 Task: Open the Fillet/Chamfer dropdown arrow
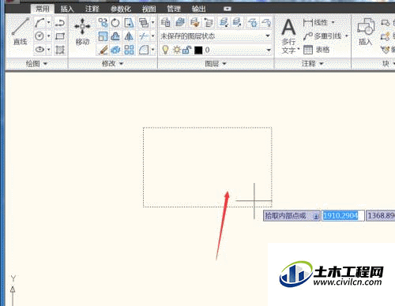point(152,49)
